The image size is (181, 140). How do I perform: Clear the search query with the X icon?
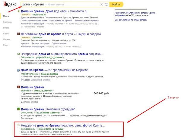pos(102,5)
